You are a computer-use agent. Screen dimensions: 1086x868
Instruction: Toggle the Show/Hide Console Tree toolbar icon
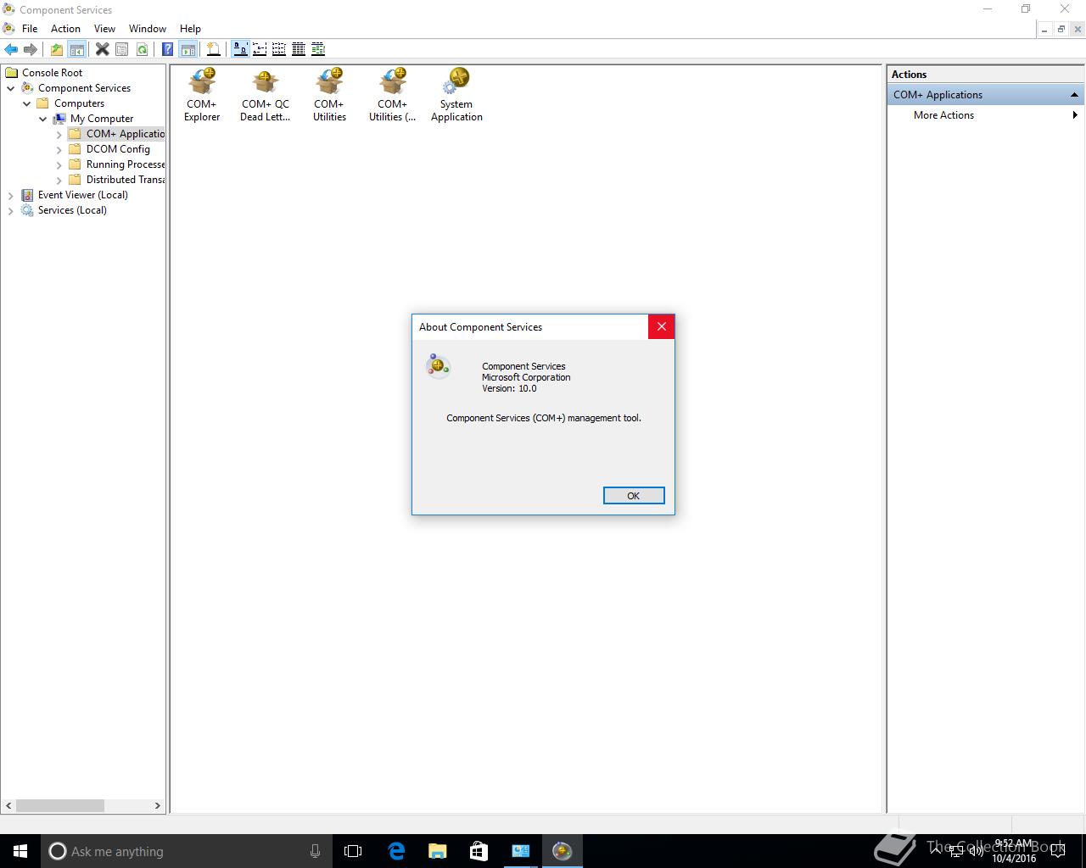pos(76,49)
